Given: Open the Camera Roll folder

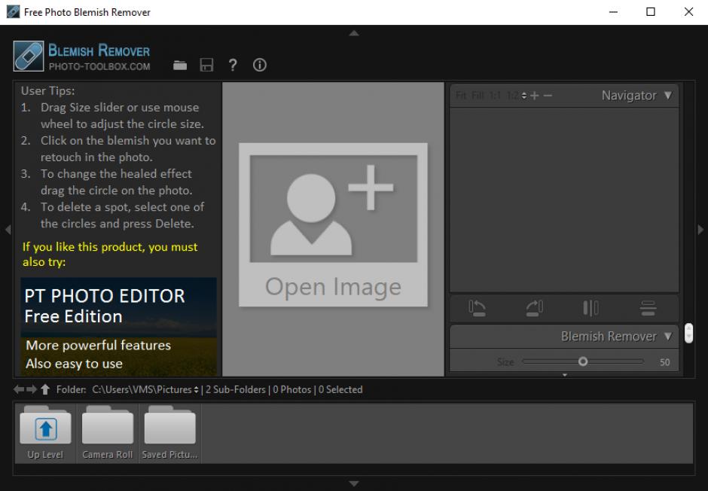Looking at the screenshot, I should pyautogui.click(x=108, y=433).
